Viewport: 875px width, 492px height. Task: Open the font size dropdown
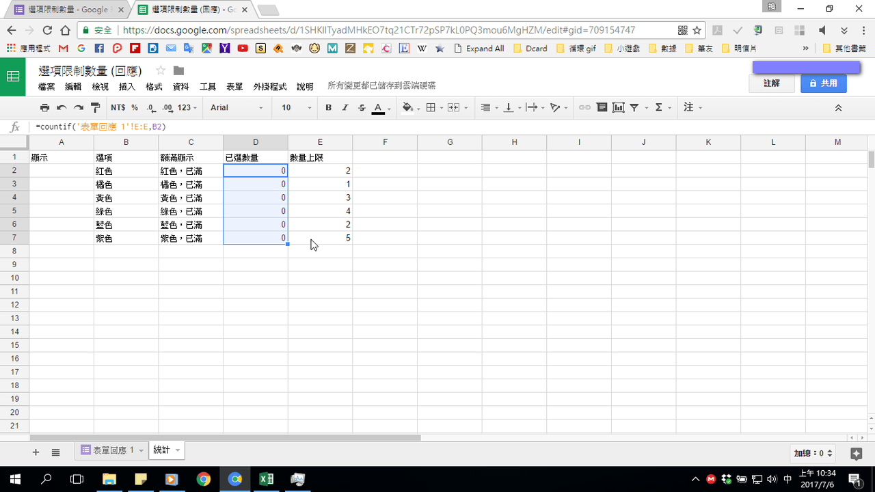click(297, 107)
